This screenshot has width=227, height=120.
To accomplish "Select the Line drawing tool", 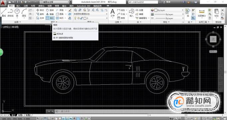I will point(4,12).
